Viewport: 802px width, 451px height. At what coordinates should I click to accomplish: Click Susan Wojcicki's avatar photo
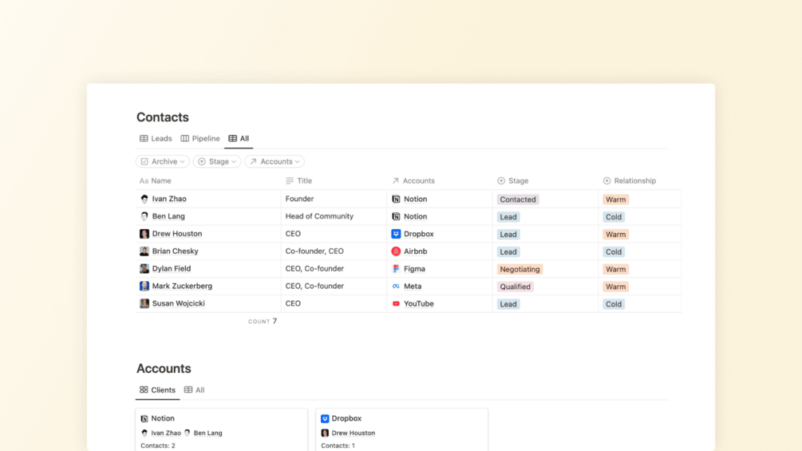(144, 303)
